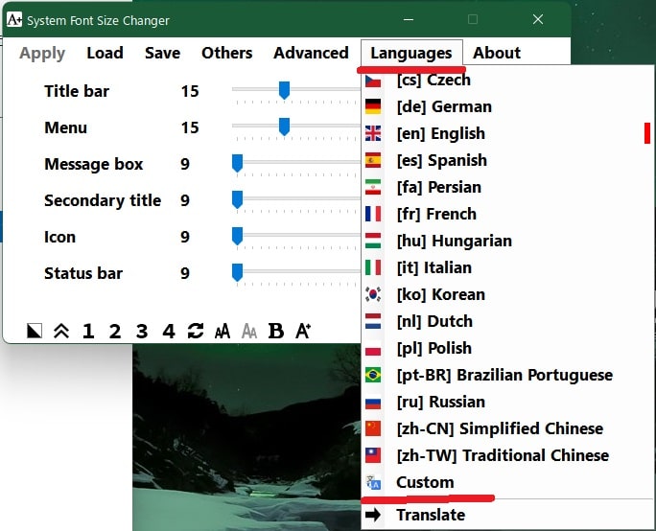Click the greyed AA font icon
This screenshot has height=531, width=656.
[x=249, y=332]
